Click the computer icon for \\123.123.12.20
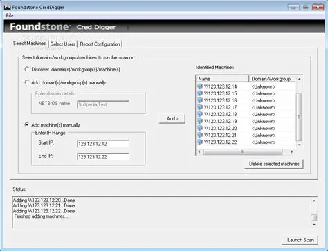The width and height of the screenshot is (328, 251). pos(200,128)
